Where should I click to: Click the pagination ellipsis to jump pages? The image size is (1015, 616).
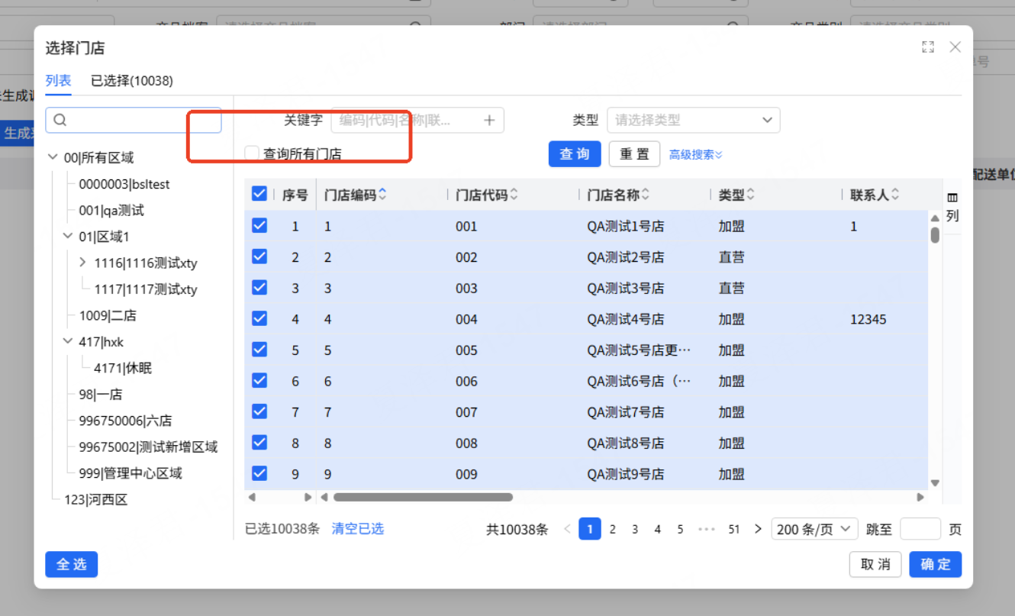pyautogui.click(x=707, y=529)
